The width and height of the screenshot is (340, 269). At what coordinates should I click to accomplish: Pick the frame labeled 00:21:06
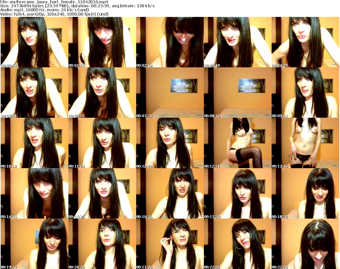pyautogui.click(x=170, y=244)
